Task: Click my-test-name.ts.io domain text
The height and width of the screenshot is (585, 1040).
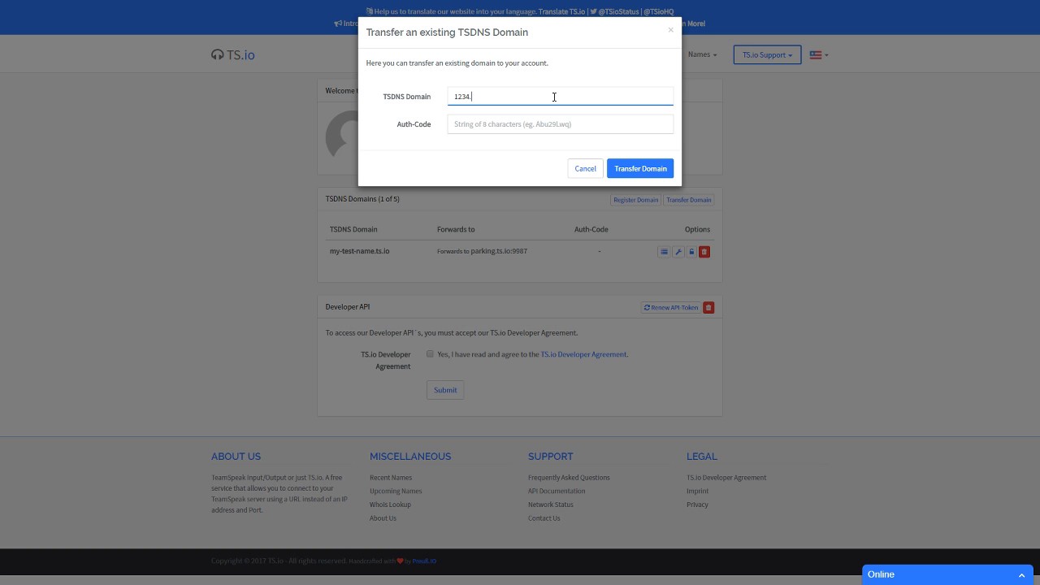Action: [x=359, y=251]
